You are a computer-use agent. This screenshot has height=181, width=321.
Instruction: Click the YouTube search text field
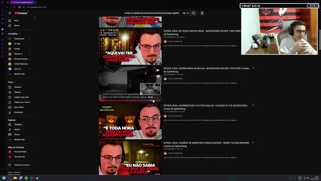coord(152,13)
